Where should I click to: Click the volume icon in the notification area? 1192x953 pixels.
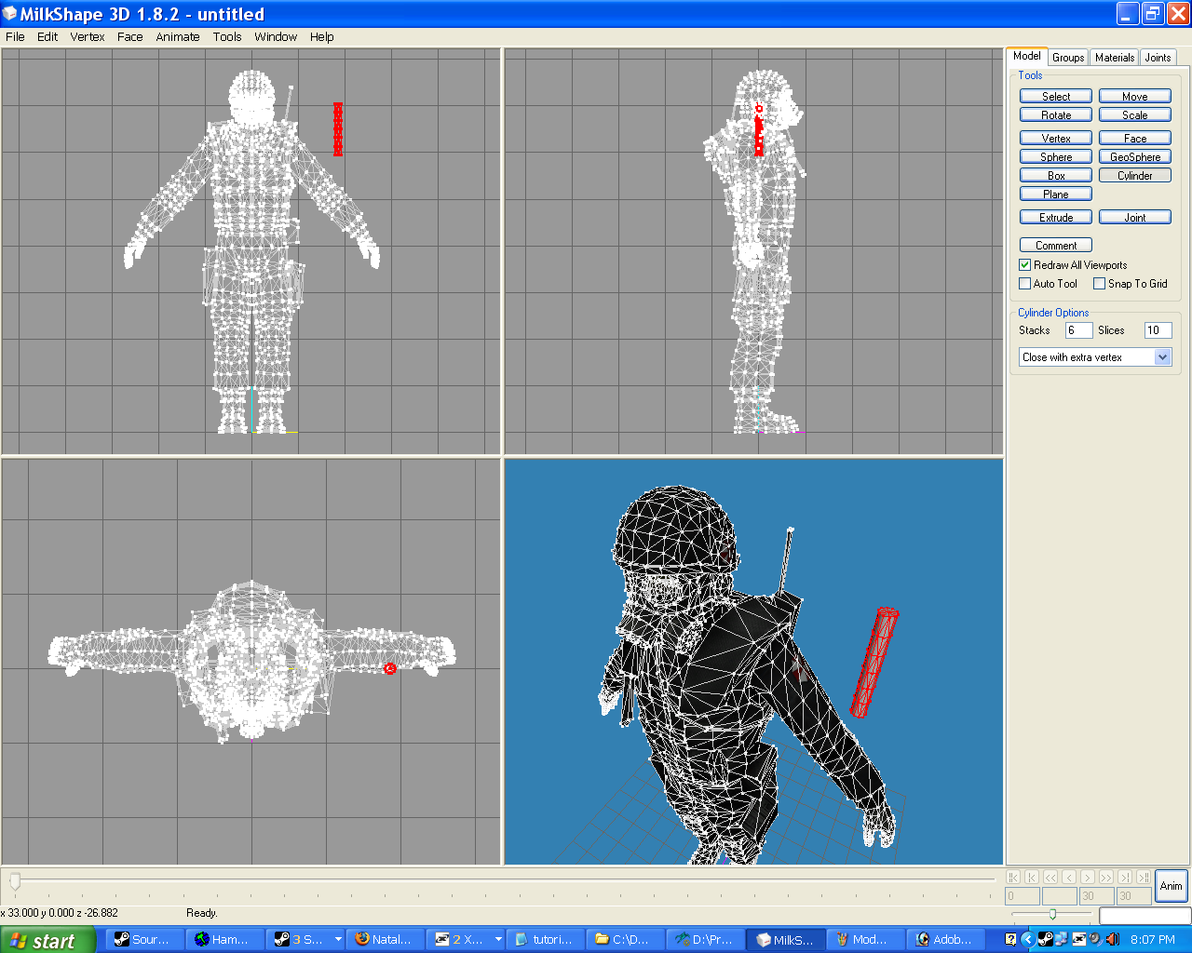1112,938
